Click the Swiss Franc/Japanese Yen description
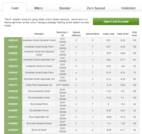Screen dimensions: 142x134 point(39,85)
